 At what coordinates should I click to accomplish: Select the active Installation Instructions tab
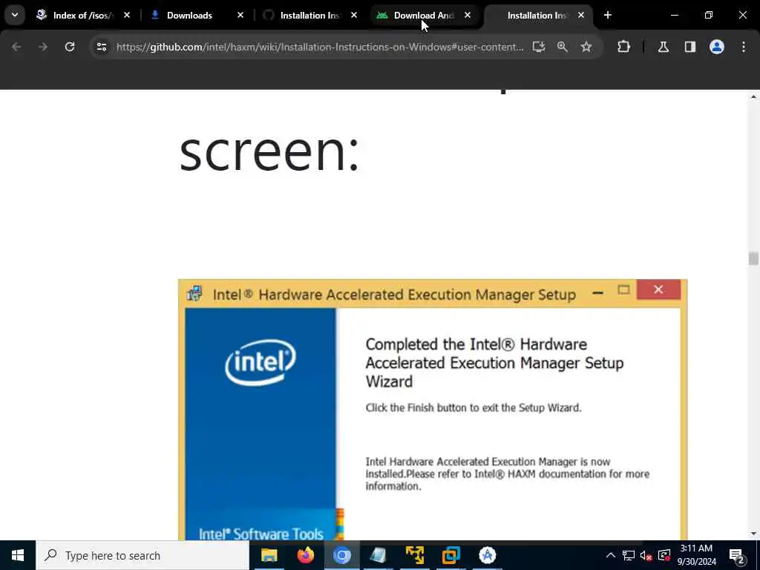click(537, 15)
